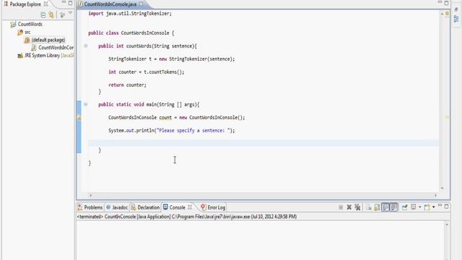Image resolution: width=462 pixels, height=260 pixels.
Task: Collapse all in Package Explorer
Action: pos(43,14)
